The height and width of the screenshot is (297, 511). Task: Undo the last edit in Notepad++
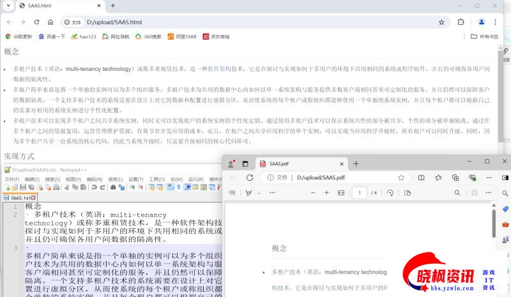(94, 187)
